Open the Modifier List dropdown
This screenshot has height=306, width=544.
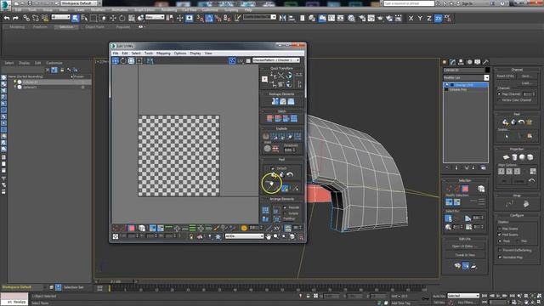coord(466,78)
